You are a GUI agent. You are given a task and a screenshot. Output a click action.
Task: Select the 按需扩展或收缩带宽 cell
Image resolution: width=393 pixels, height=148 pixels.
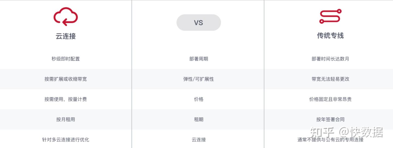click(x=65, y=79)
